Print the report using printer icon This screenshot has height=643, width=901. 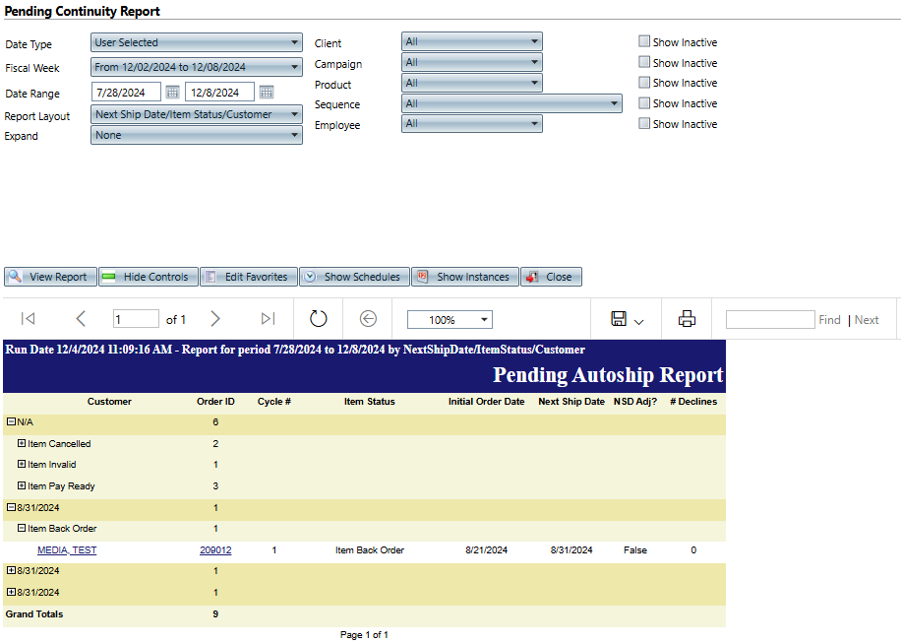(x=687, y=319)
